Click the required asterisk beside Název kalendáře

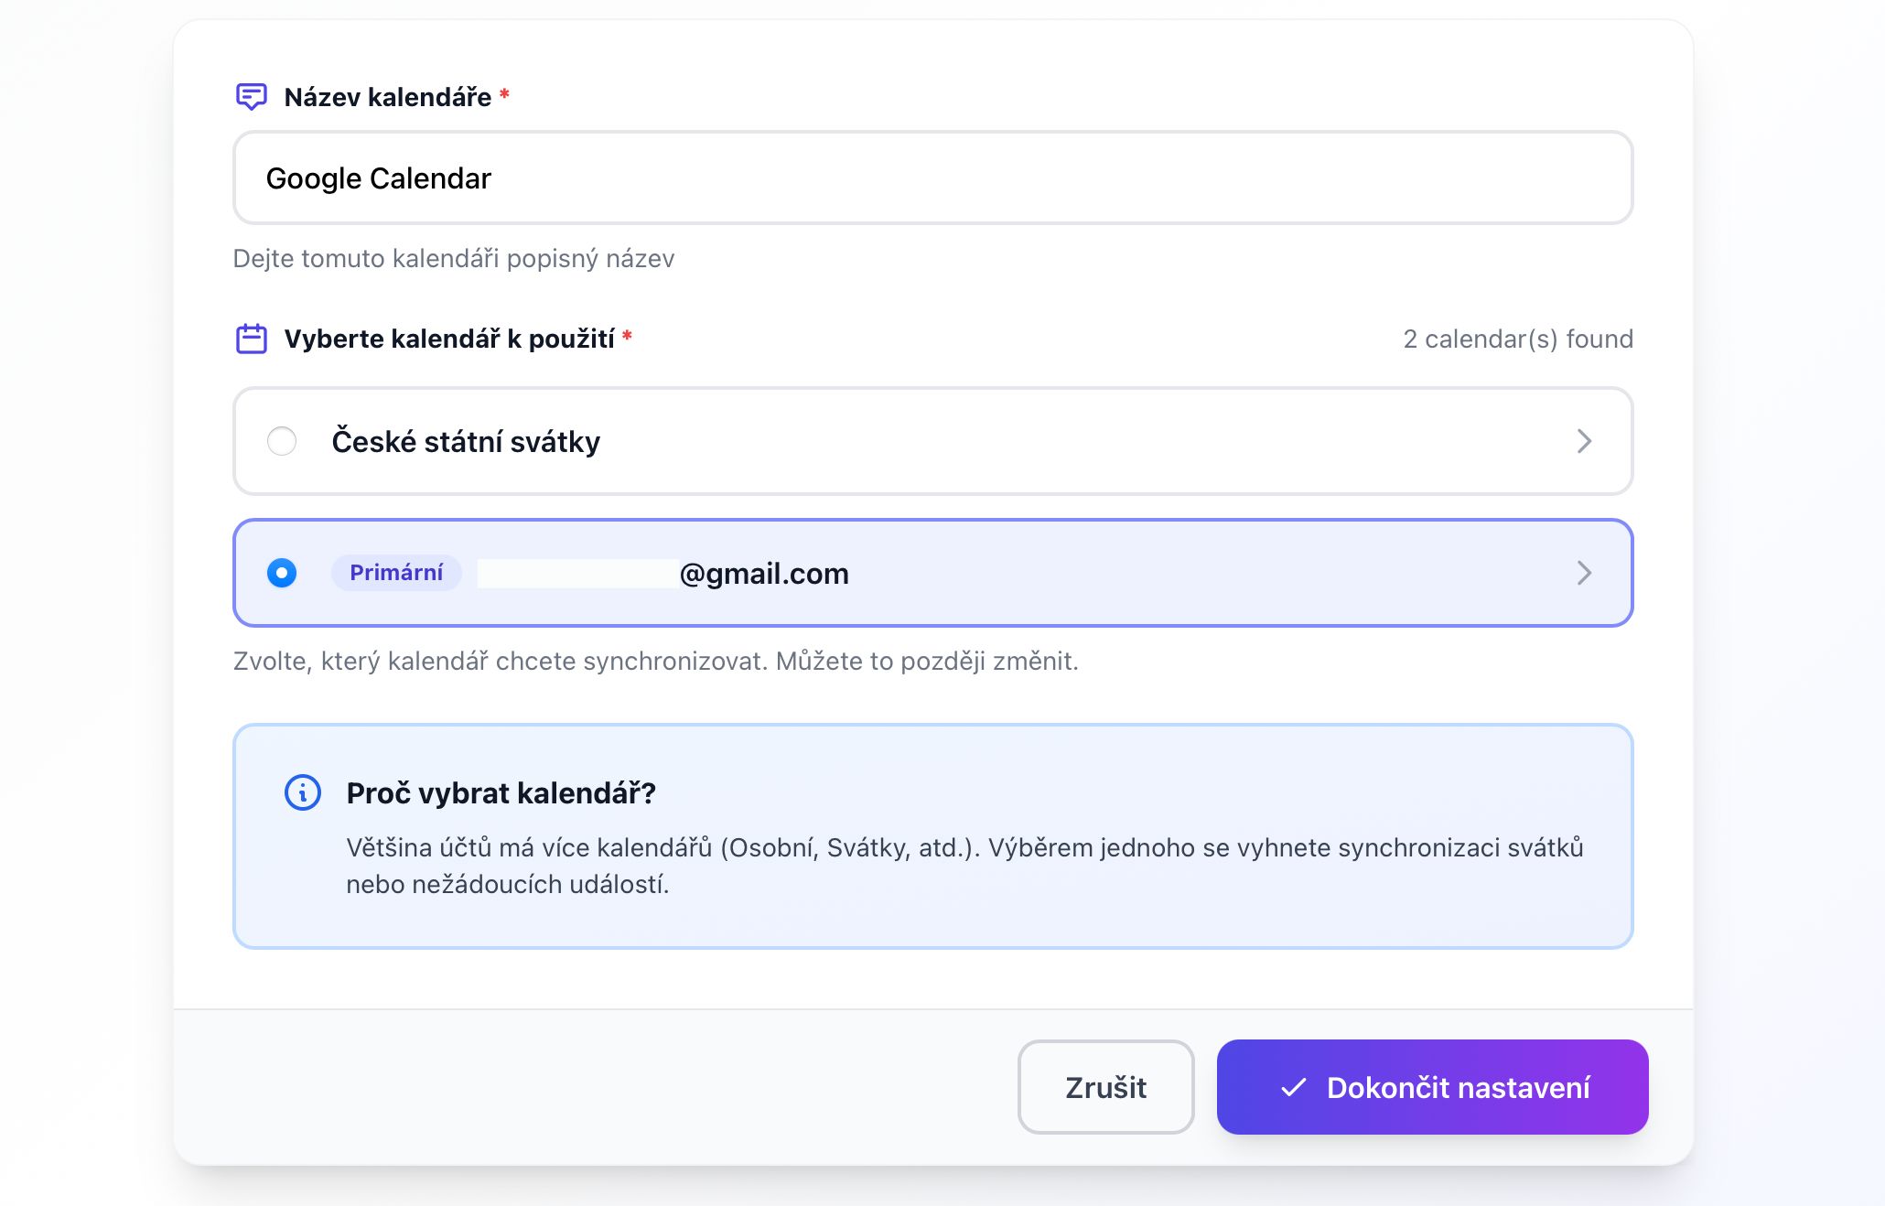[506, 94]
